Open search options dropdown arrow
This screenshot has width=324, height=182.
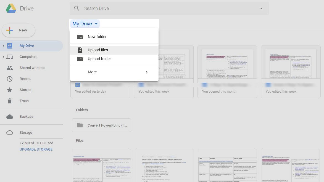pos(261,8)
